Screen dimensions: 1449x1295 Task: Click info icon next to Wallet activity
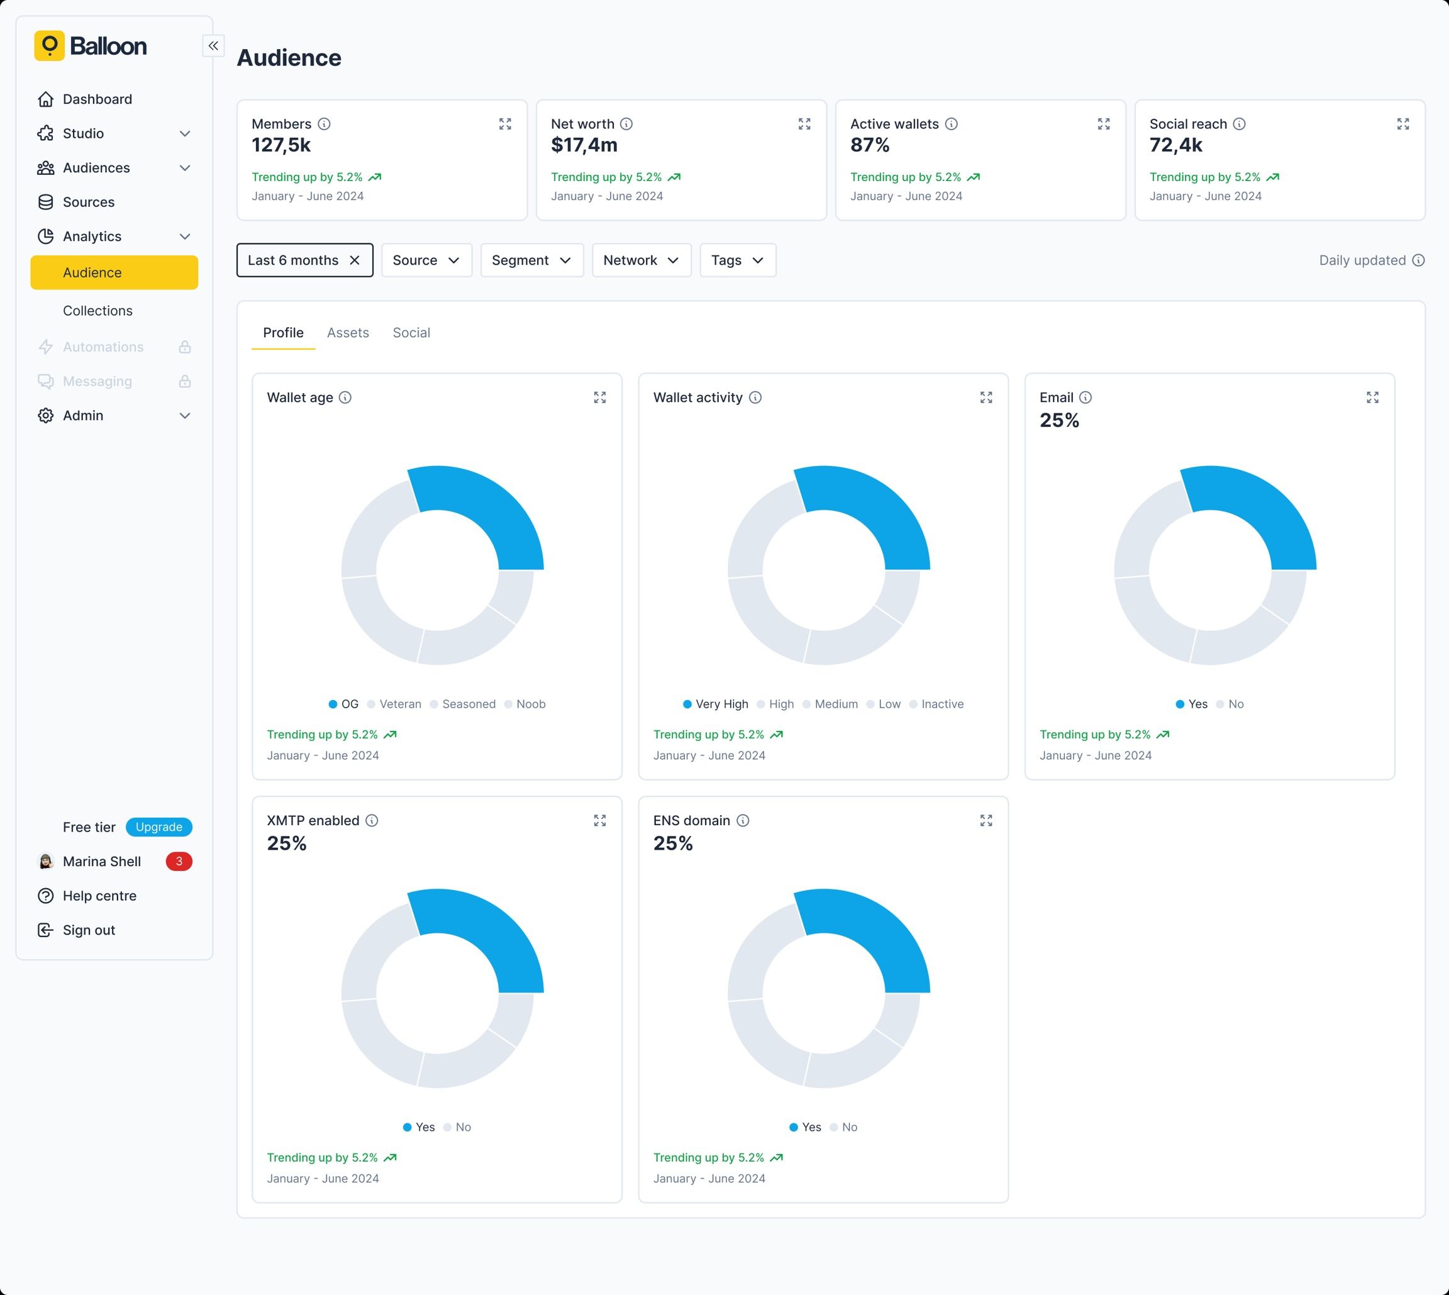click(x=755, y=397)
